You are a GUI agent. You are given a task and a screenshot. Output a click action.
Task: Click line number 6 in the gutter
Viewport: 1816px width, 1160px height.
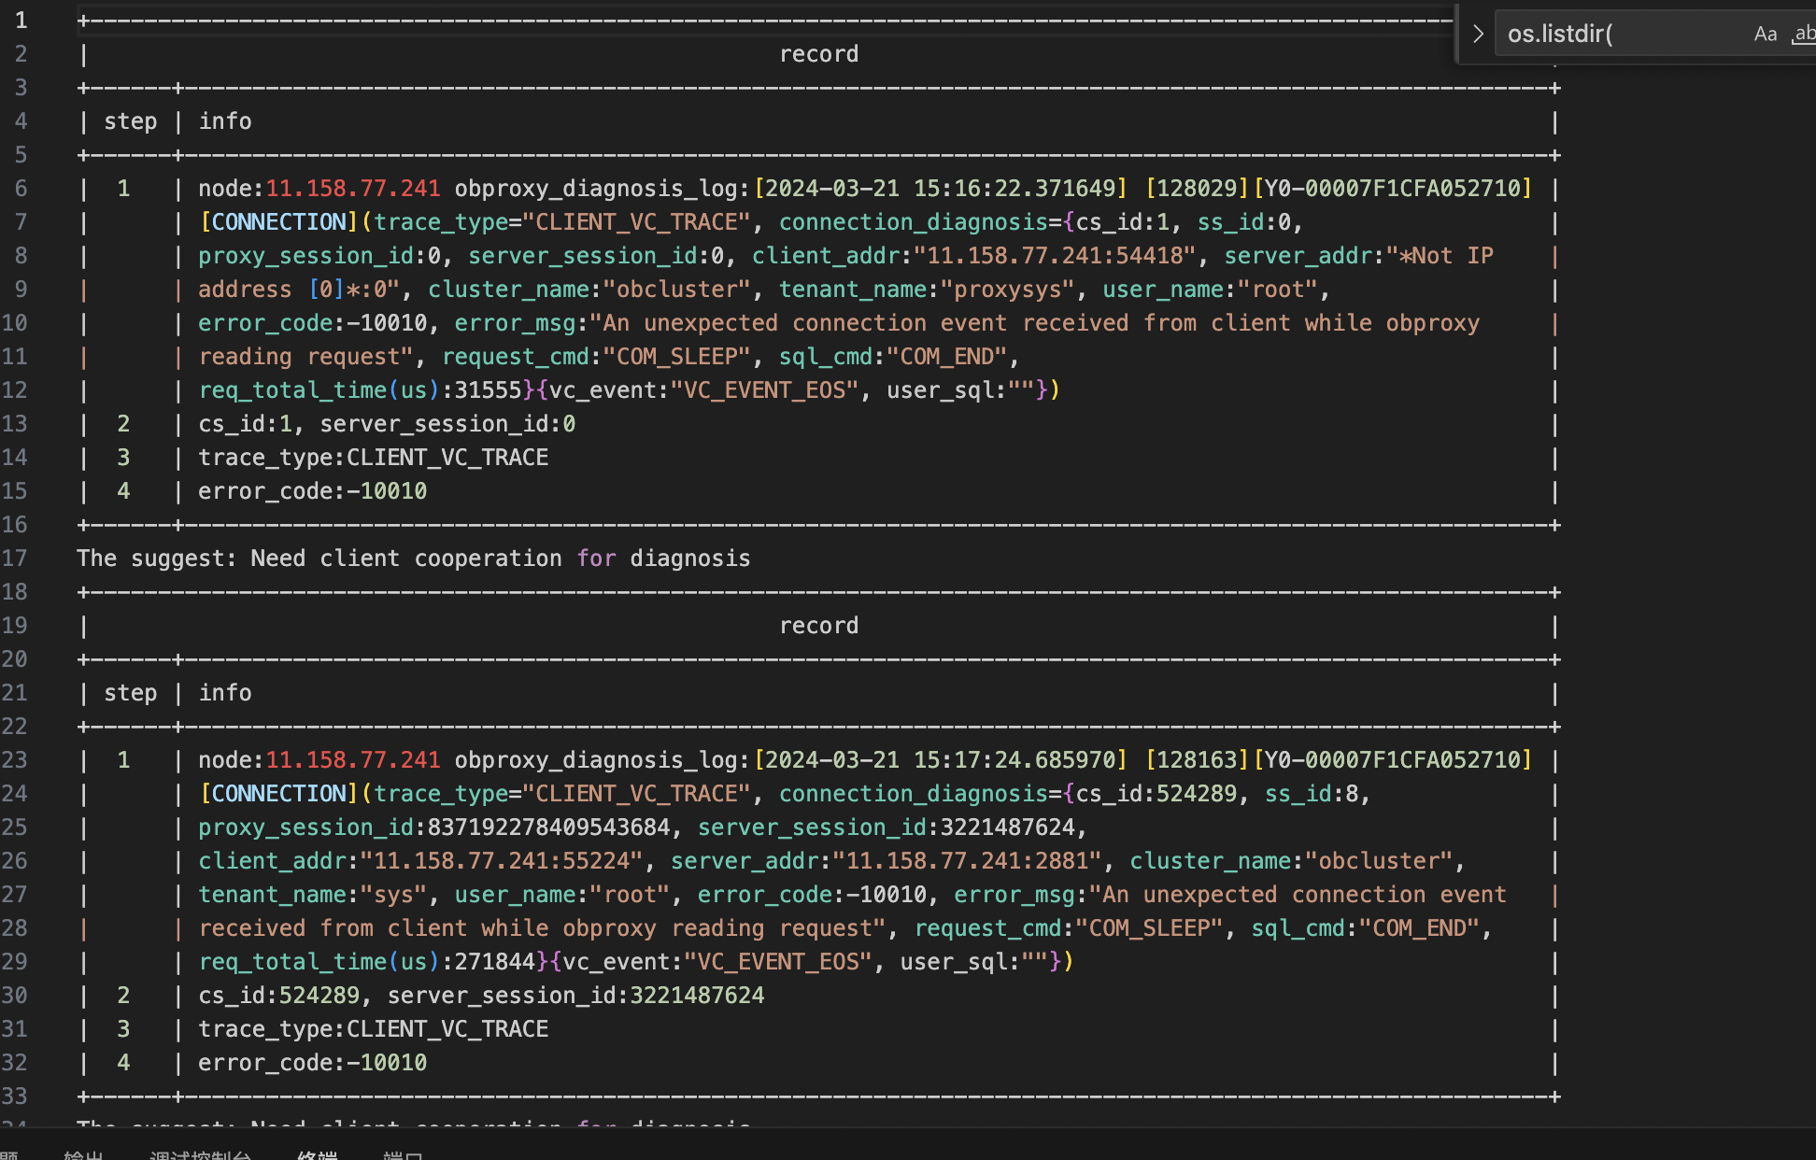point(21,189)
